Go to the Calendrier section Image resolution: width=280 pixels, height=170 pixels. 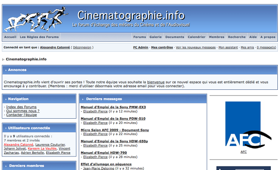pos(196,37)
